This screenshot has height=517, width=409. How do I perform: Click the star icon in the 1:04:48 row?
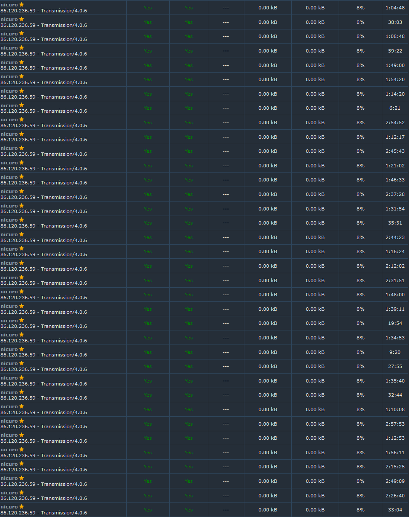pos(21,5)
